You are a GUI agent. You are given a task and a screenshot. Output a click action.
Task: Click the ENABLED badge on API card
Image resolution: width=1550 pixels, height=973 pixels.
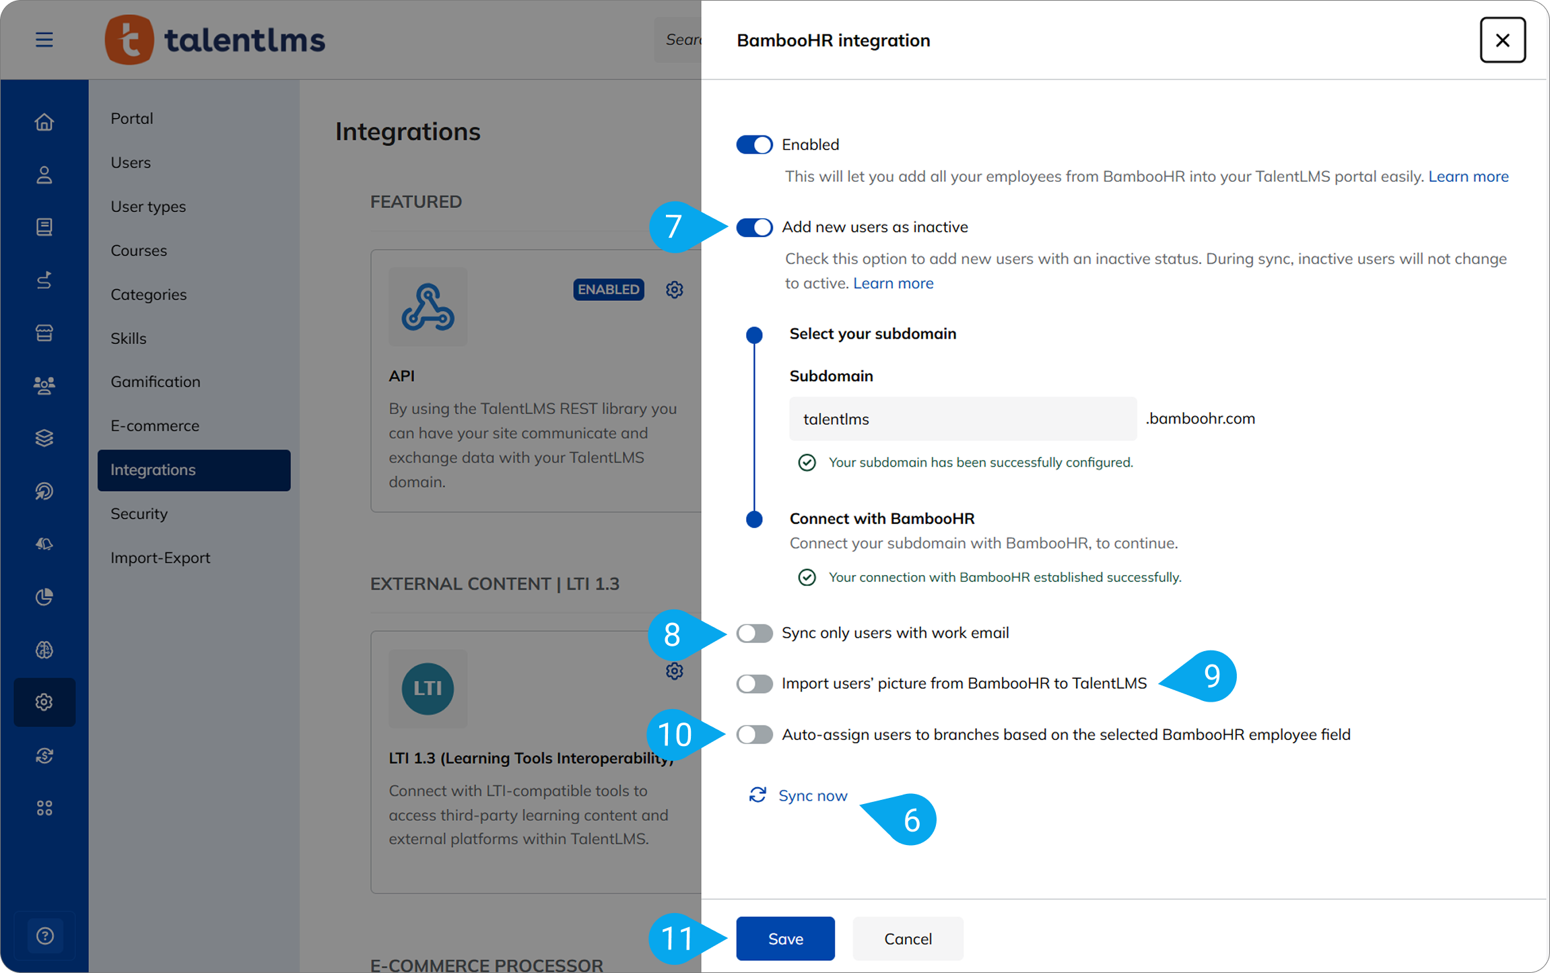(609, 290)
